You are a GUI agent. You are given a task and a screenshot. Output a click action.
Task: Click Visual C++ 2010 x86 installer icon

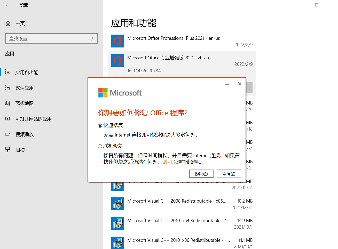coord(118,243)
